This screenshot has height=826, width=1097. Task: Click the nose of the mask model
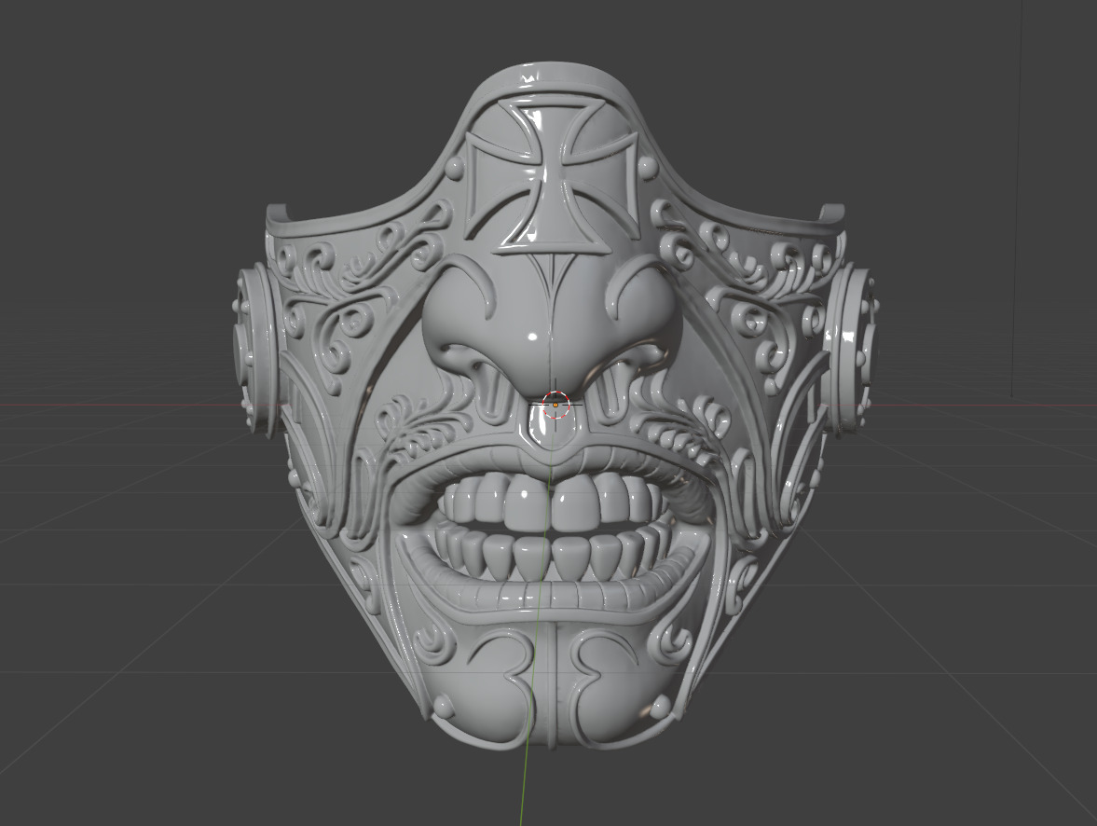click(553, 329)
